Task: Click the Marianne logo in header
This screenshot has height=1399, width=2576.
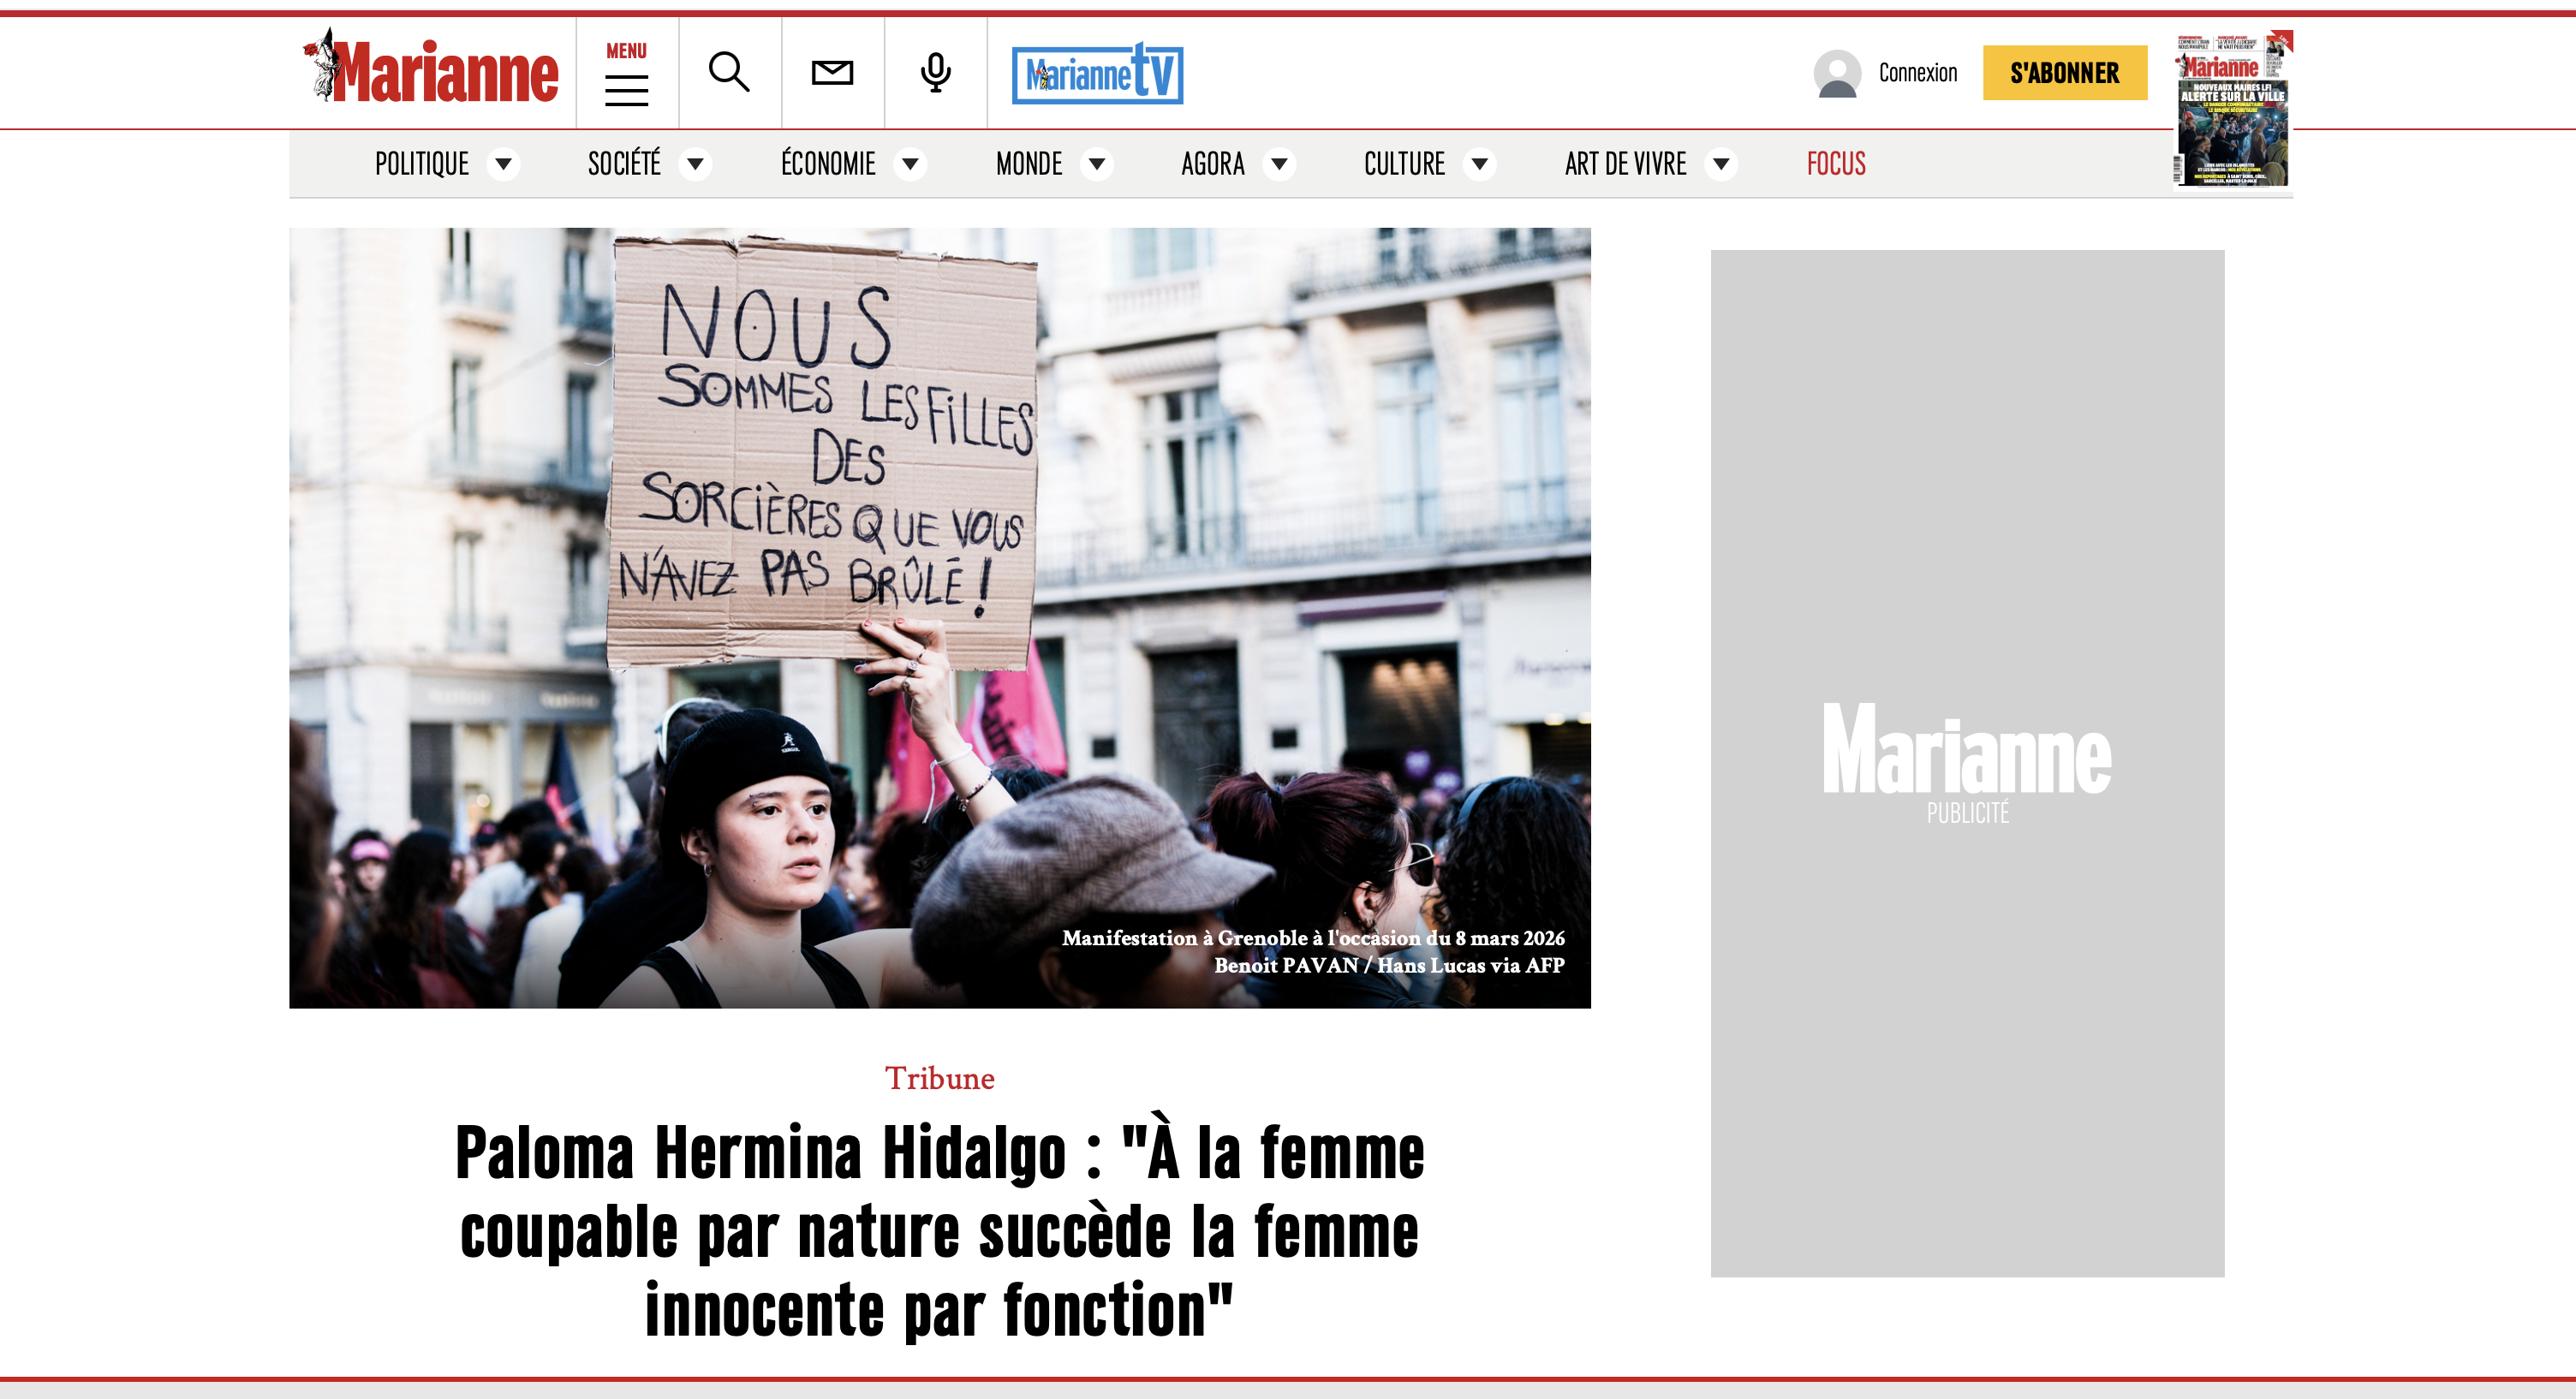Action: 431,70
